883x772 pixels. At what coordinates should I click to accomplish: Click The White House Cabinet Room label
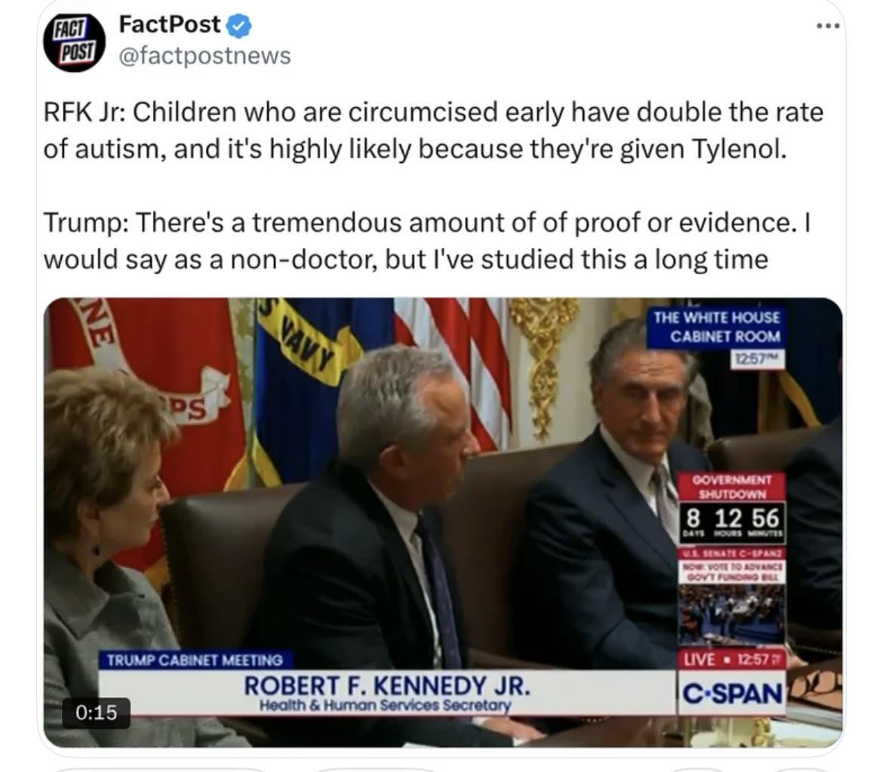click(x=716, y=327)
